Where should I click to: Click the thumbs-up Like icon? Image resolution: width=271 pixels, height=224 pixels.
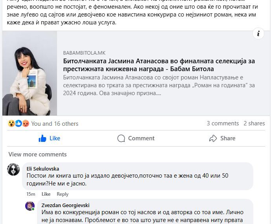point(42,138)
